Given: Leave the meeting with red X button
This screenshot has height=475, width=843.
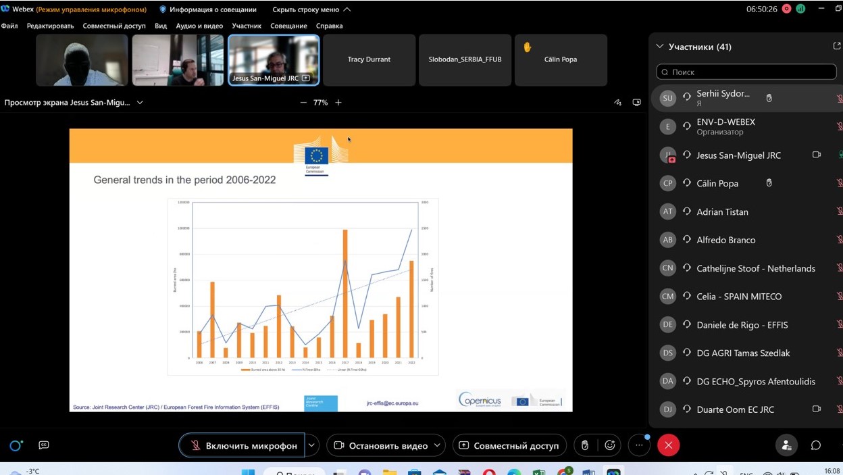Looking at the screenshot, I should pos(669,445).
